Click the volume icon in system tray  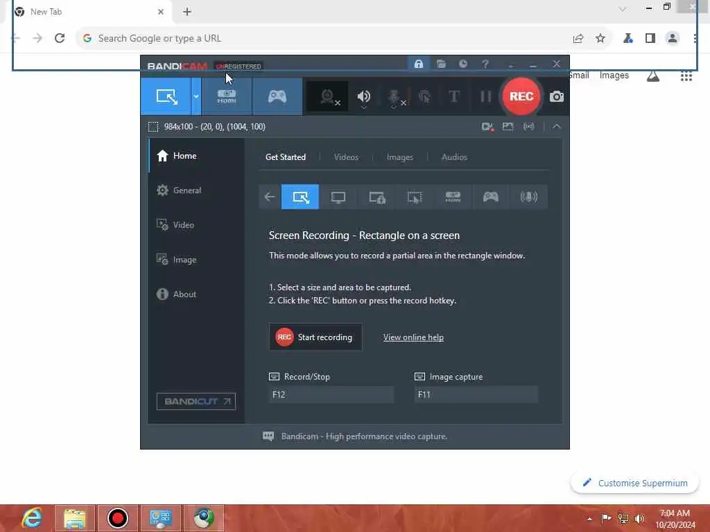(x=639, y=518)
